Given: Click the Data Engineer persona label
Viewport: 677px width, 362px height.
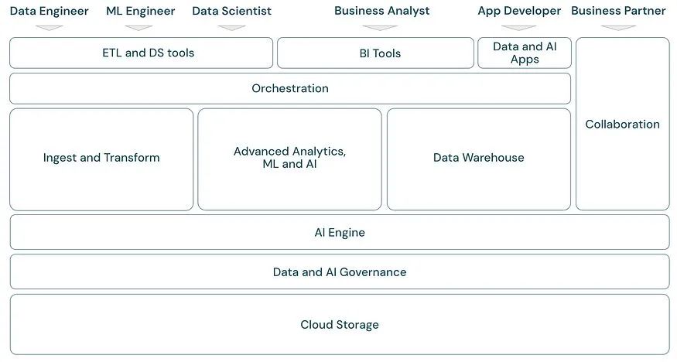Looking at the screenshot, I should (x=50, y=11).
